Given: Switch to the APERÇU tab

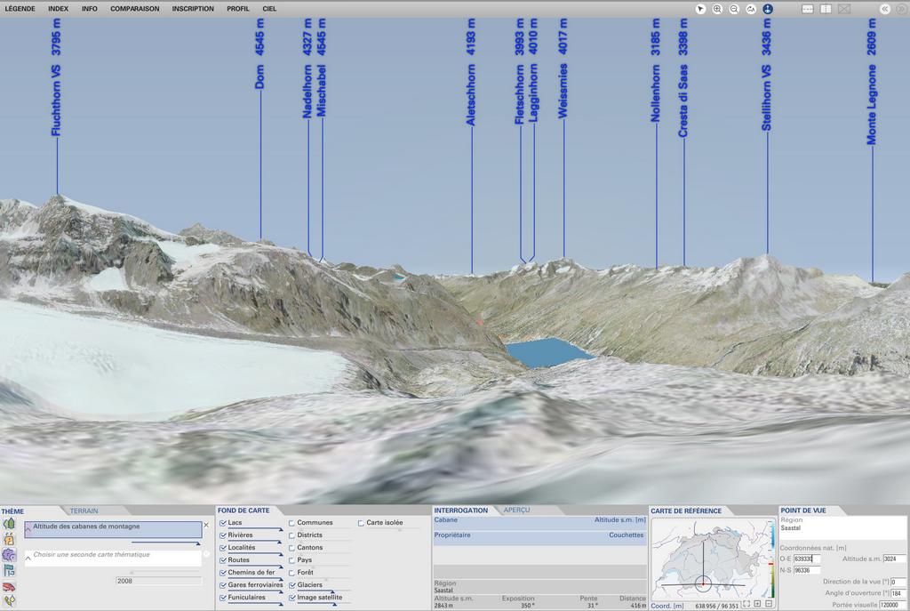Looking at the screenshot, I should click(516, 511).
